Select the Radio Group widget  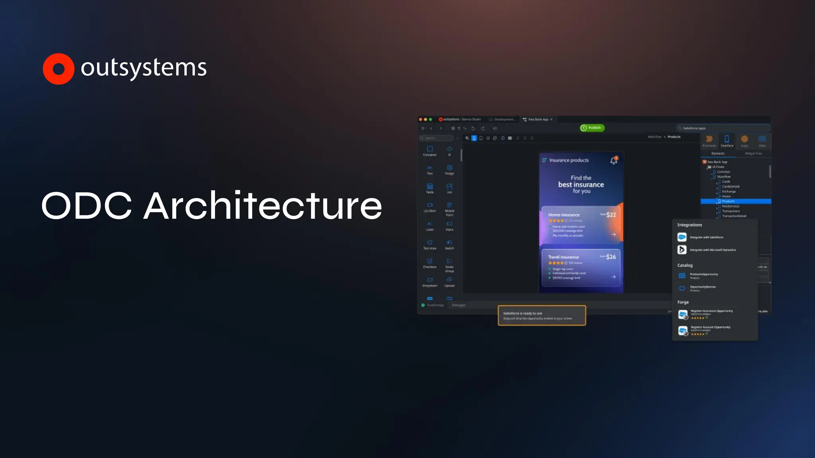449,262
